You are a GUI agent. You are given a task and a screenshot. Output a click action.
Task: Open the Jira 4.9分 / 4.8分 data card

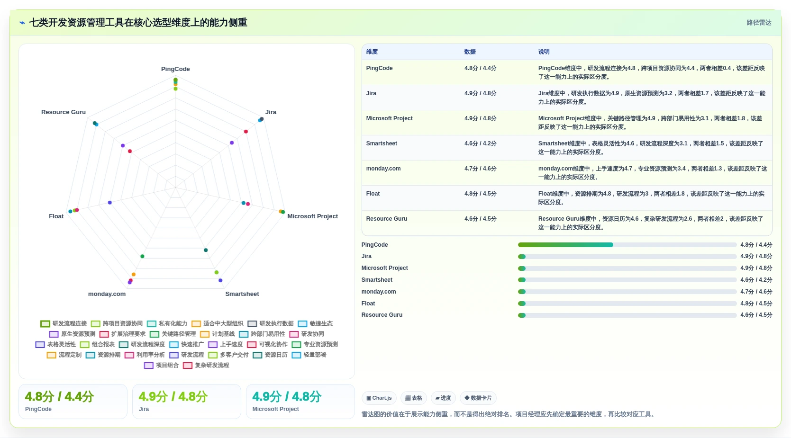click(x=187, y=402)
